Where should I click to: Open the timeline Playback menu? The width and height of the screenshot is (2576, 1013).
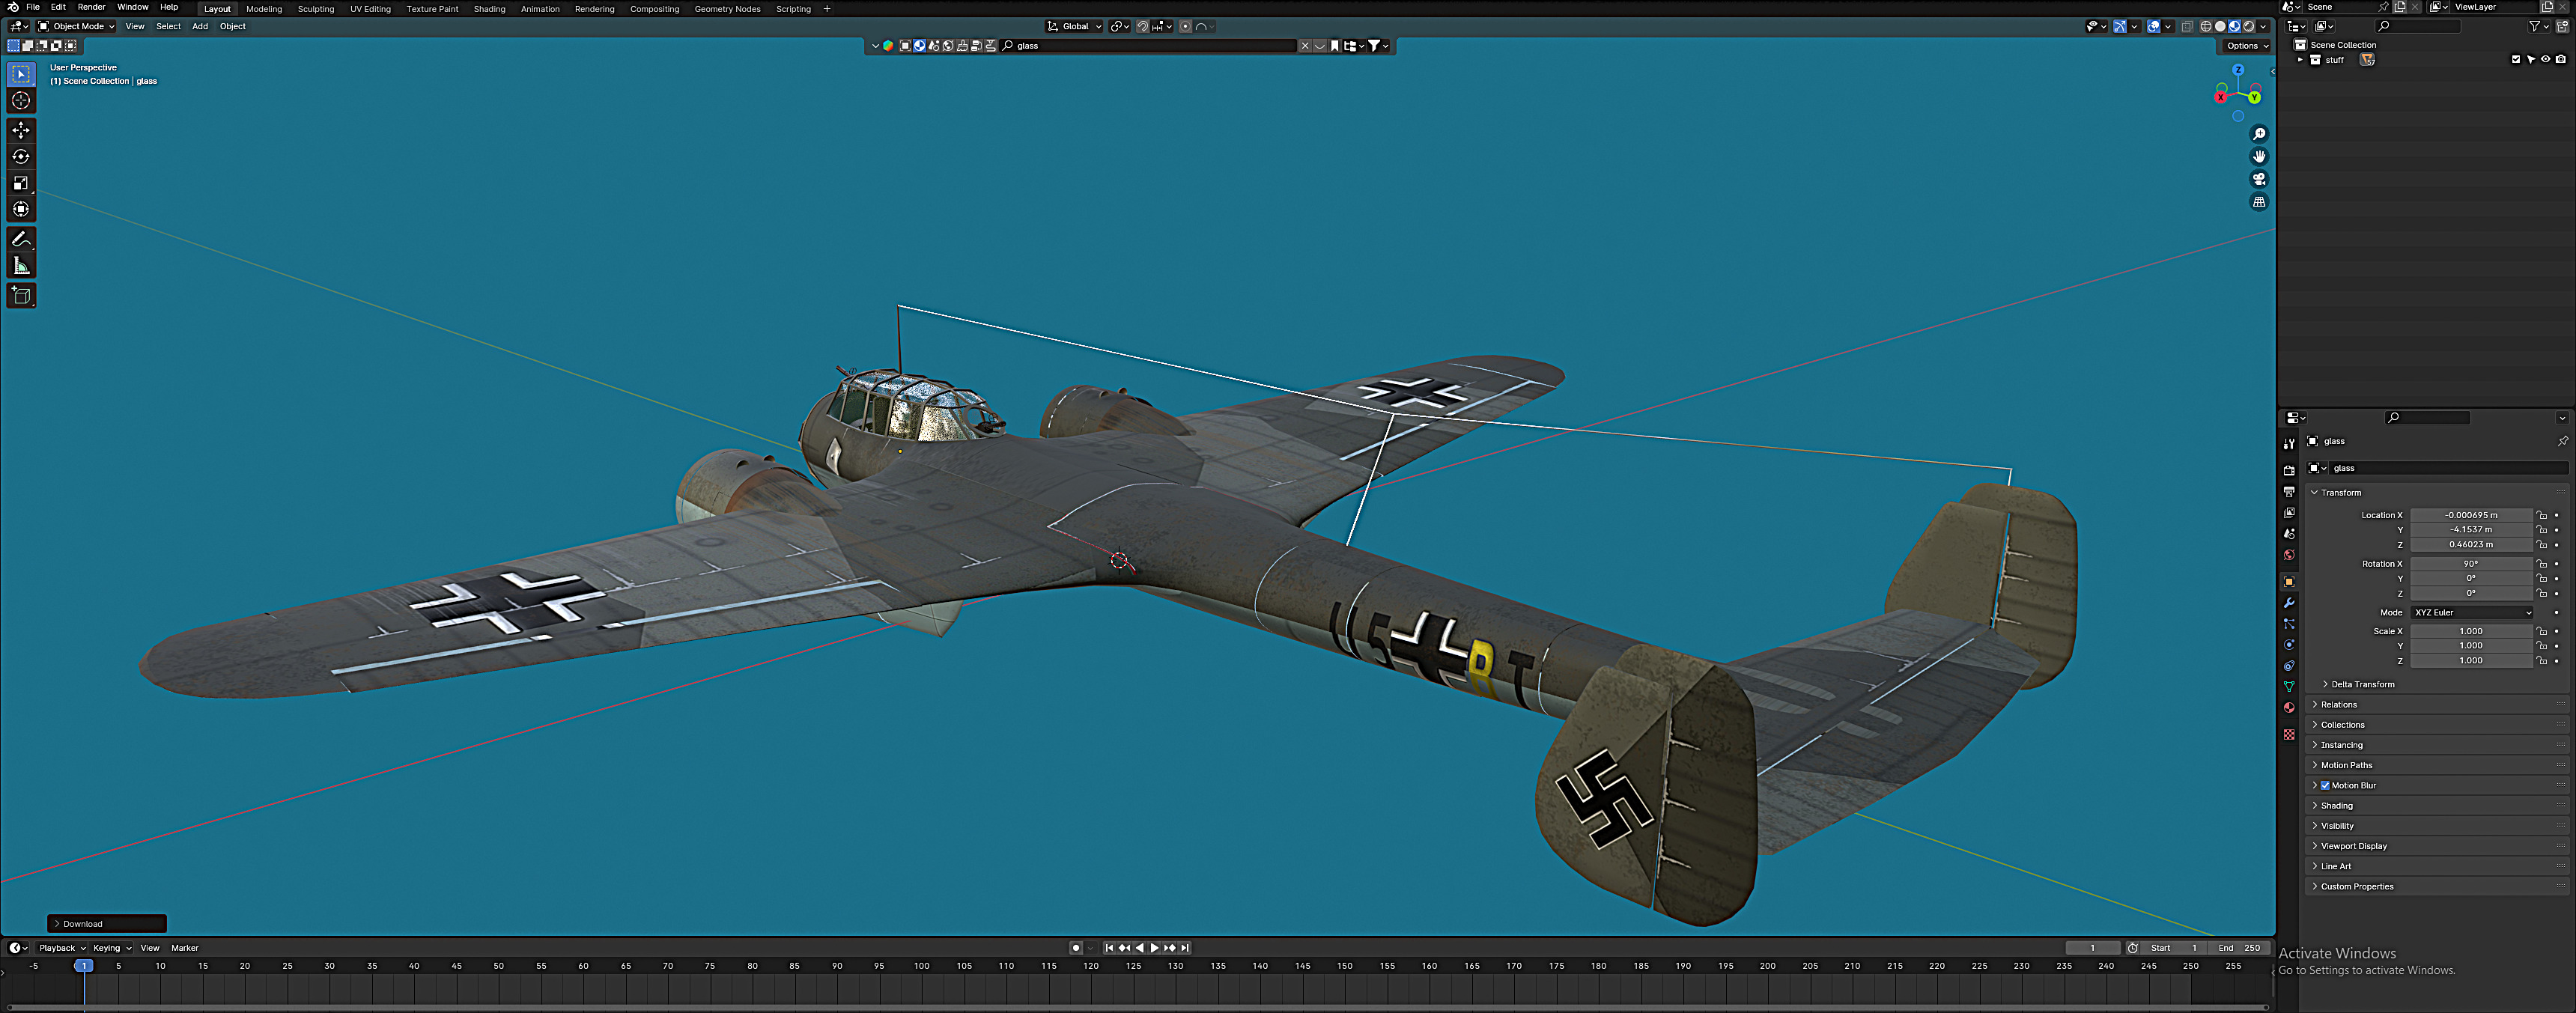61,948
